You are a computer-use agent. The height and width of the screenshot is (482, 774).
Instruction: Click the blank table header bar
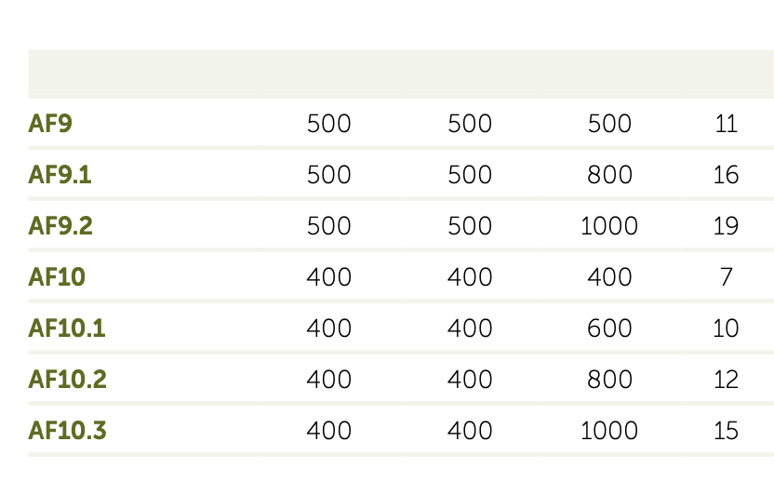click(x=401, y=74)
